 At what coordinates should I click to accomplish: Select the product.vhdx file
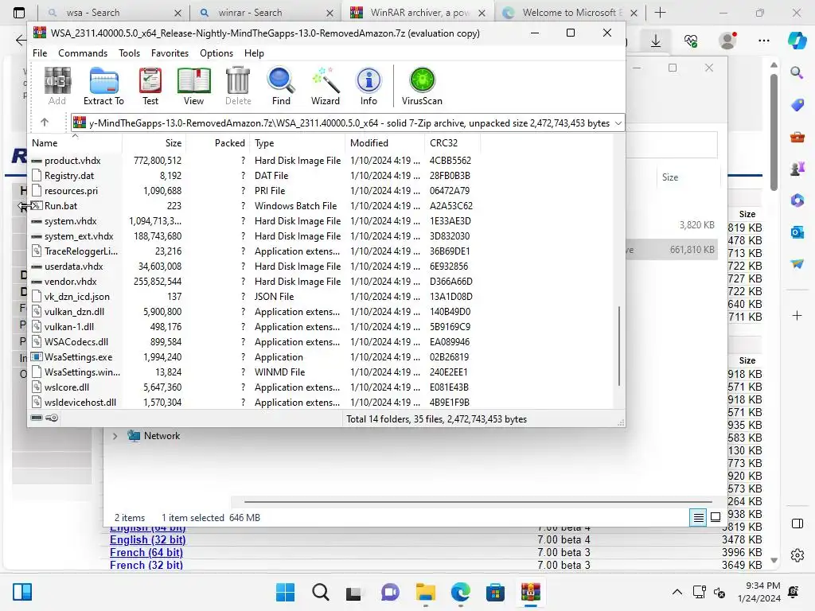click(x=72, y=161)
